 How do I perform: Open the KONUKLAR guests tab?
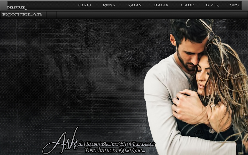coord(22,15)
